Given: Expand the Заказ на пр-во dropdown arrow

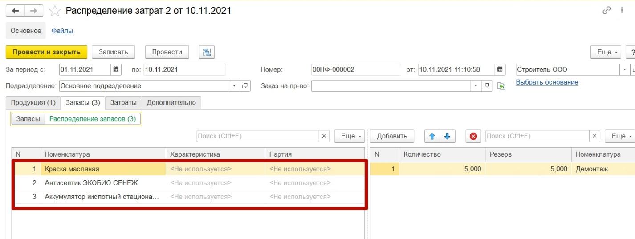Looking at the screenshot, I should (x=476, y=86).
